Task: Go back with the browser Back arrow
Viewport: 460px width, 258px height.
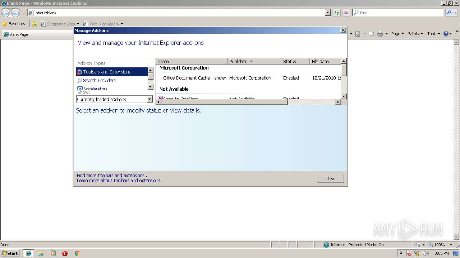Action: (5, 13)
